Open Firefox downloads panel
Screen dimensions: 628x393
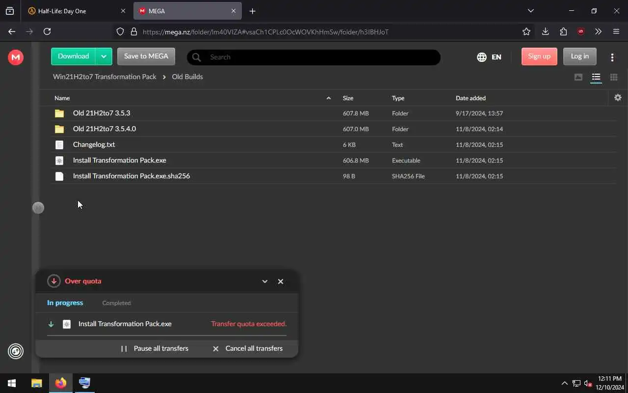545,31
